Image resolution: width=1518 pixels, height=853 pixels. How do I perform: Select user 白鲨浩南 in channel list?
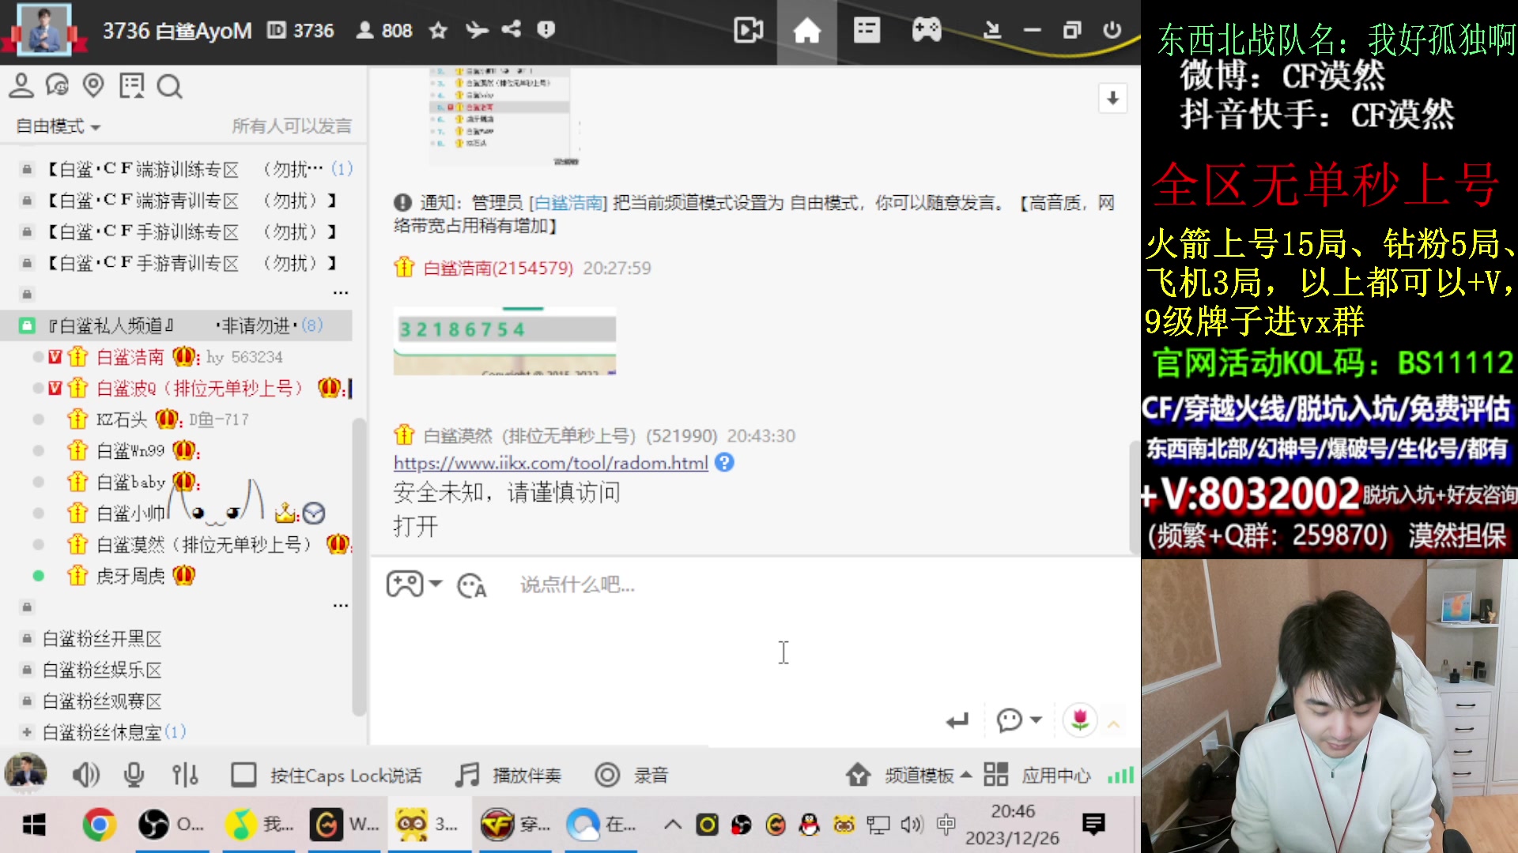pos(130,357)
